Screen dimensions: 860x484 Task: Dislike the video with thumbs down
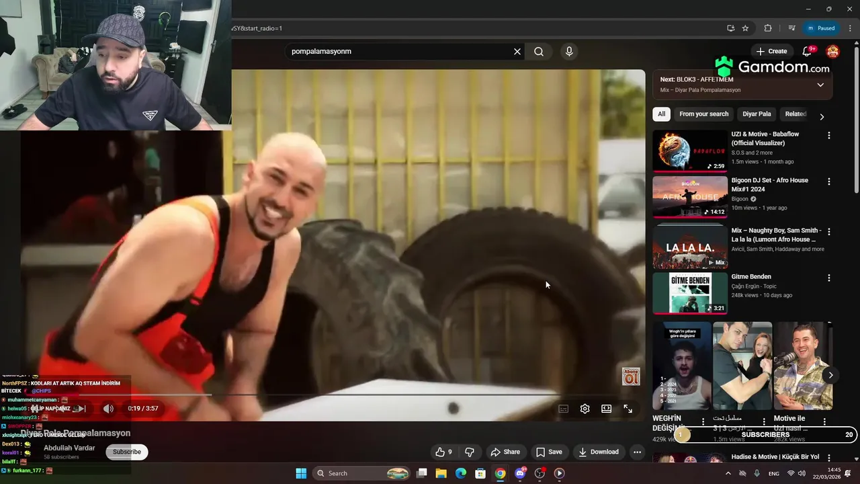pyautogui.click(x=470, y=452)
